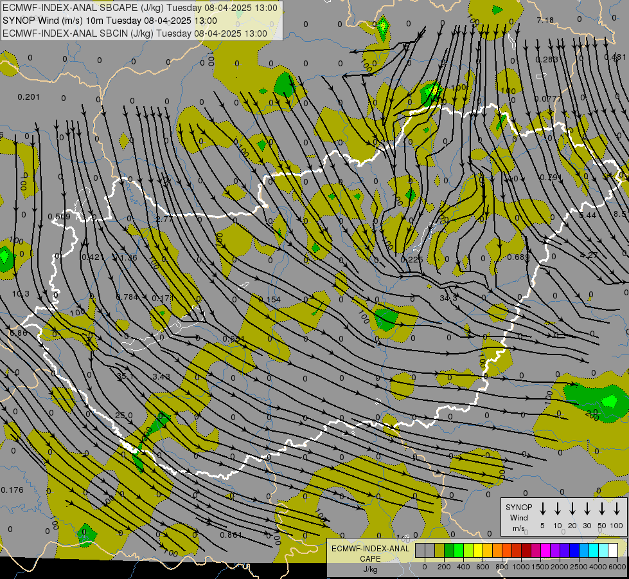The width and height of the screenshot is (629, 579).
Task: Click the 20 m/s wind arrow in the legend
Action: point(572,509)
